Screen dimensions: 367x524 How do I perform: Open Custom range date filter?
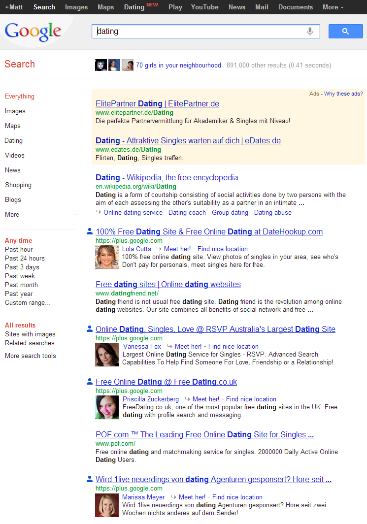coord(28,302)
